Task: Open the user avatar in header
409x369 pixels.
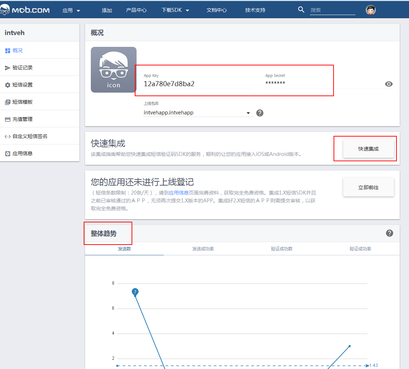Action: (x=371, y=10)
